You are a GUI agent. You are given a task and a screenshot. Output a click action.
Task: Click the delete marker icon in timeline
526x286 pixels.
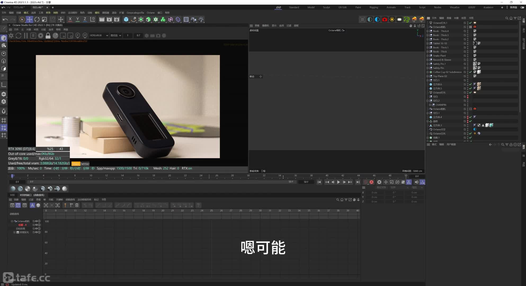point(77,205)
